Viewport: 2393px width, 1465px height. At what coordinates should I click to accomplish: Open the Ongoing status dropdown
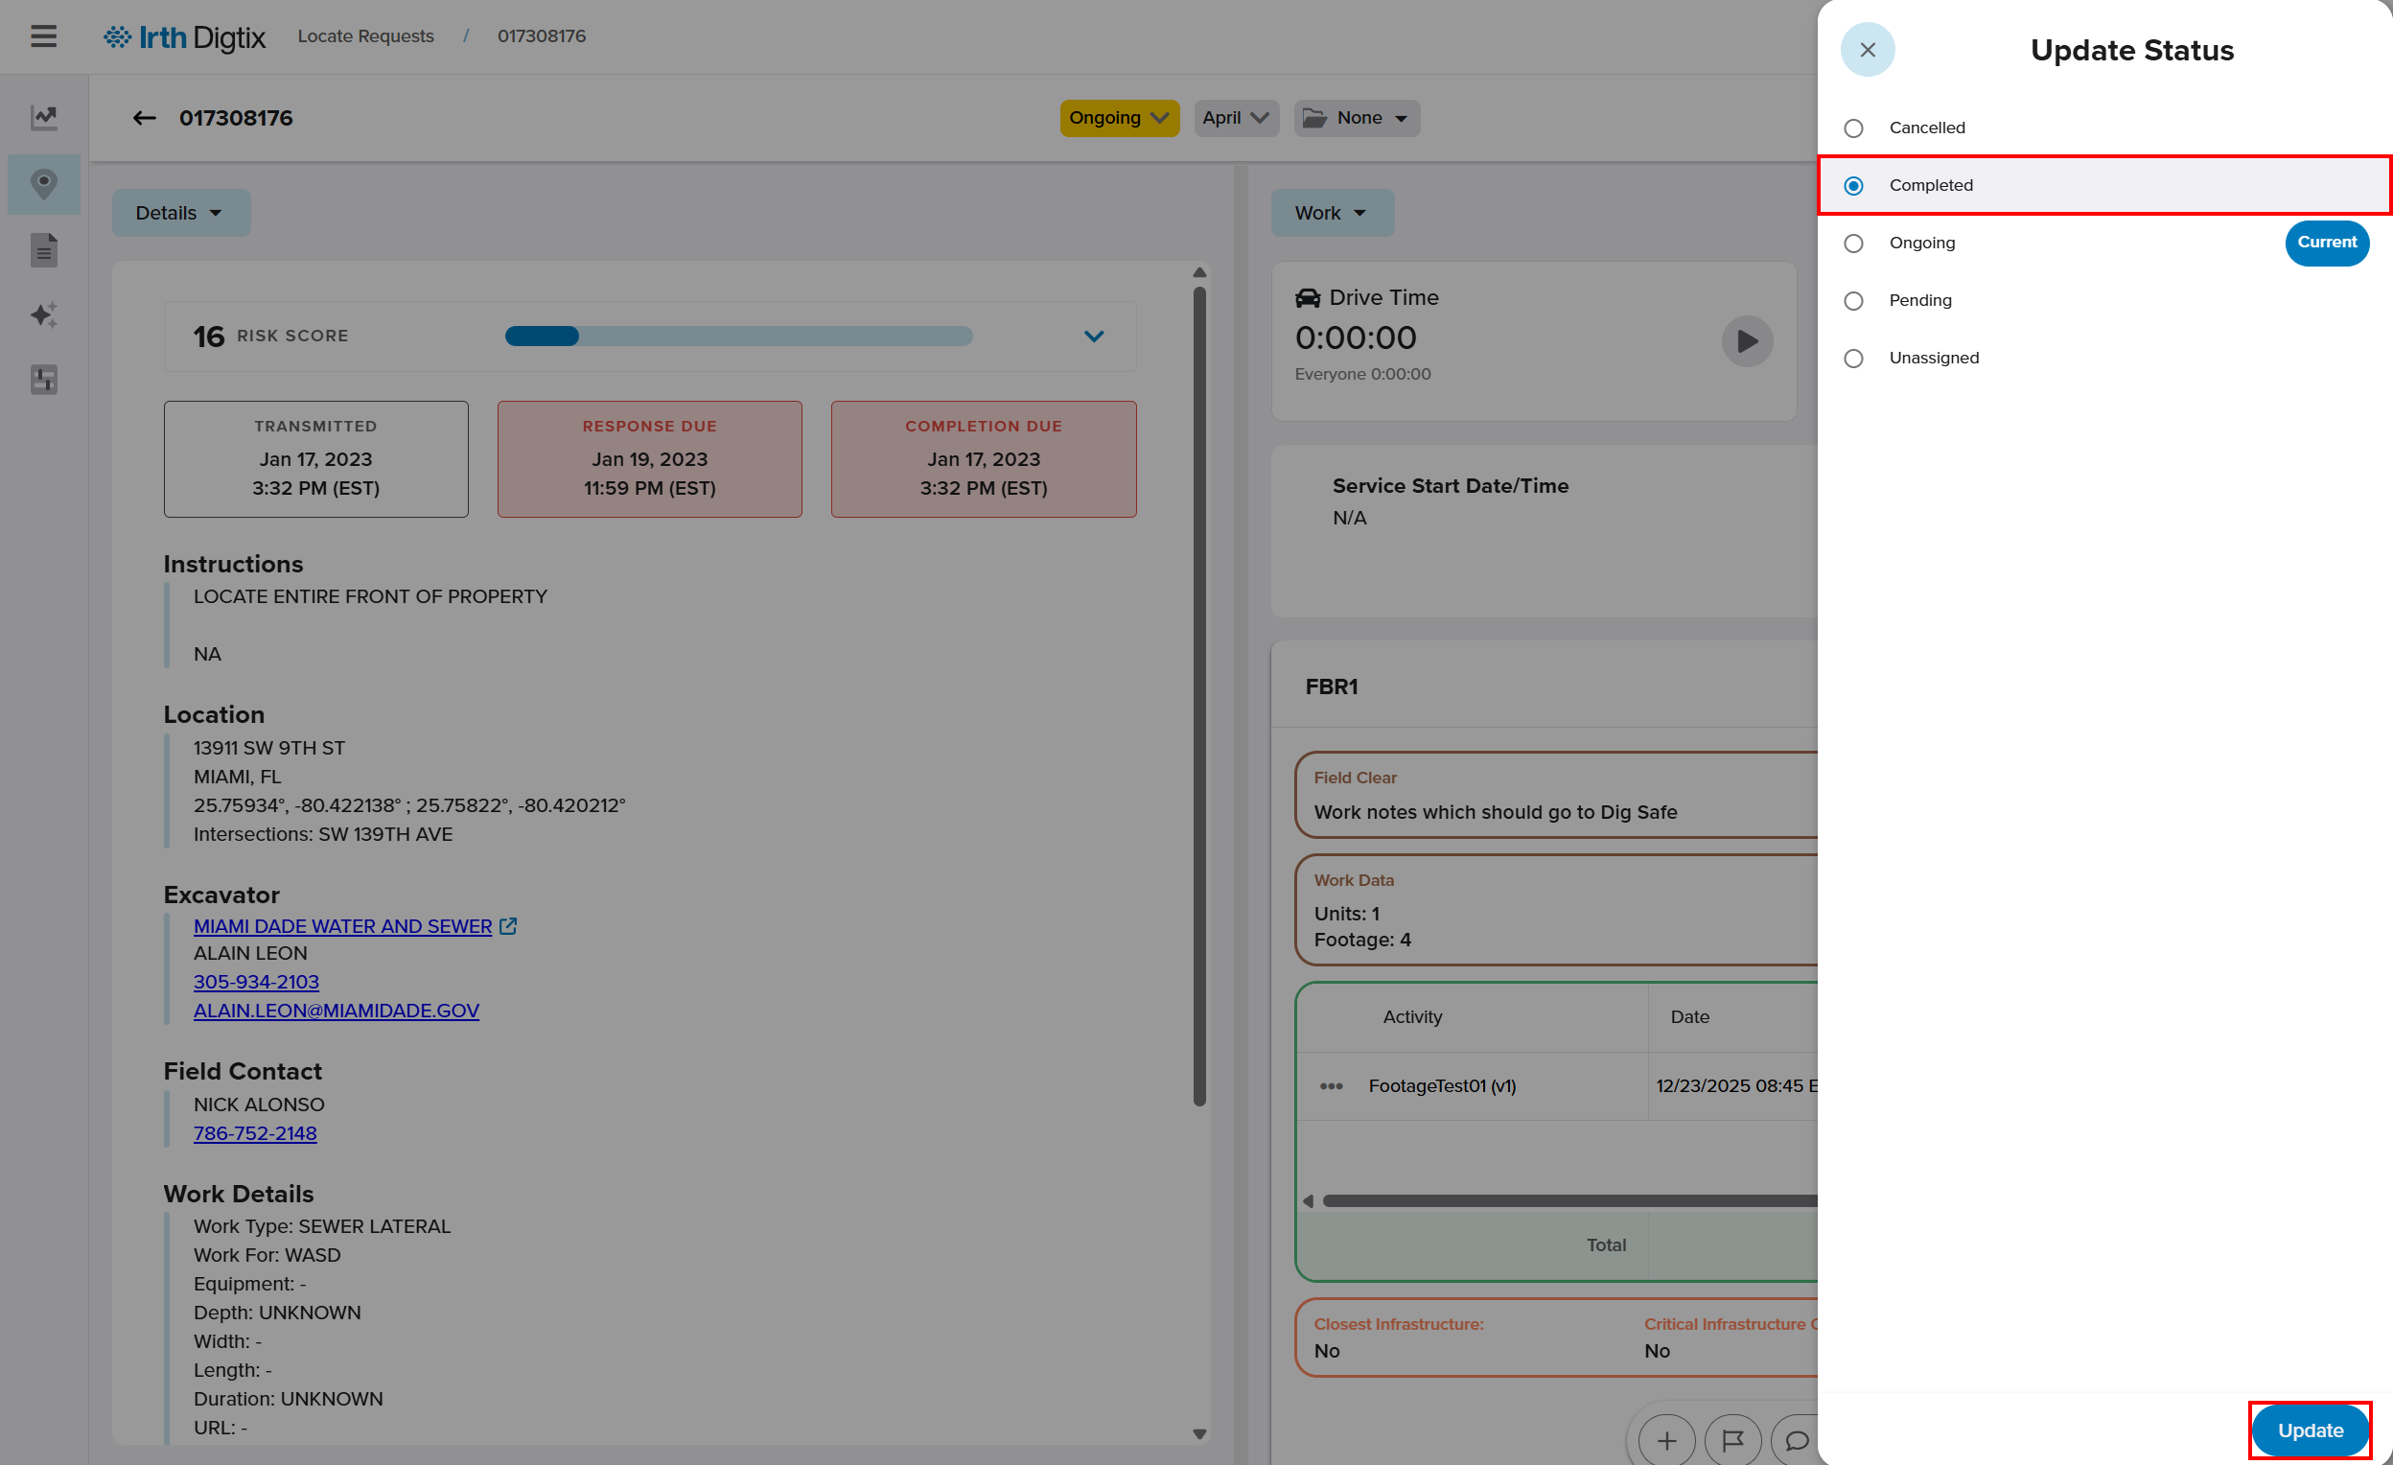tap(1119, 119)
